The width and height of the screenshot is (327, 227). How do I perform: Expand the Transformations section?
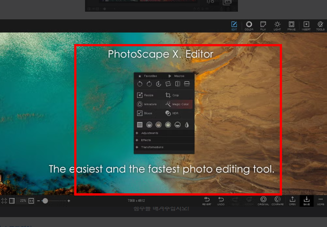click(x=164, y=147)
